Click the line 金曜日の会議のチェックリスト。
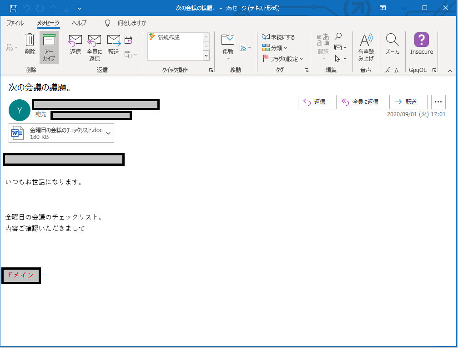Image resolution: width=458 pixels, height=348 pixels. 54,217
